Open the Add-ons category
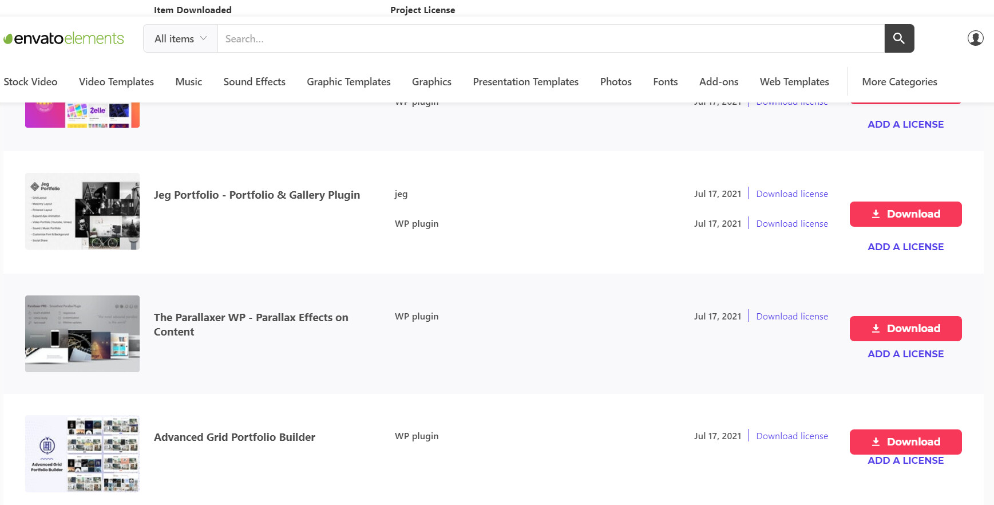The height and width of the screenshot is (505, 994). [x=719, y=82]
